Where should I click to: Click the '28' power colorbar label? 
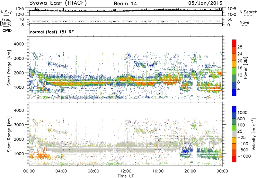pyautogui.click(x=240, y=47)
